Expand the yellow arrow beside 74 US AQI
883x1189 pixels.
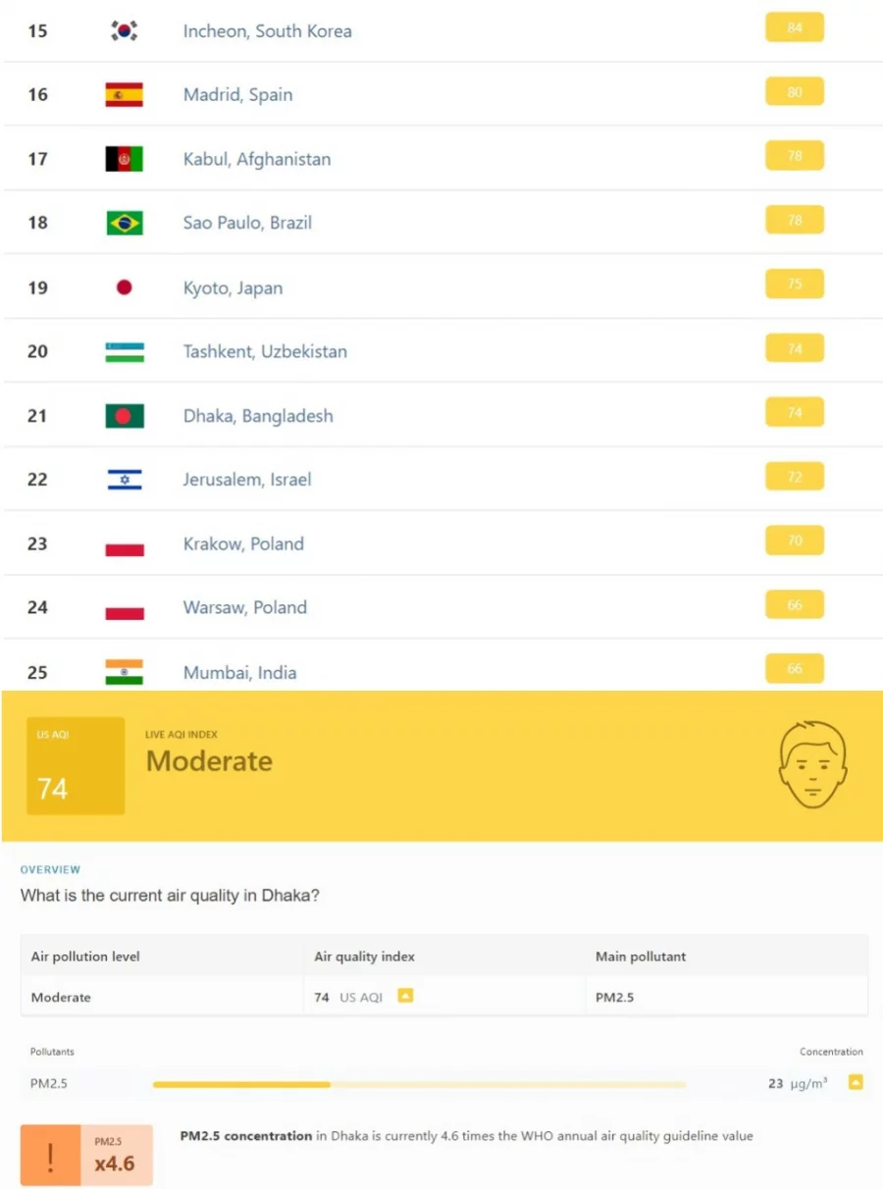(405, 996)
